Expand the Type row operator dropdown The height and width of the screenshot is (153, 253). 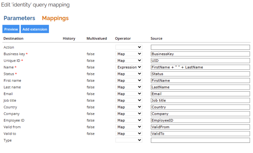click(x=129, y=140)
